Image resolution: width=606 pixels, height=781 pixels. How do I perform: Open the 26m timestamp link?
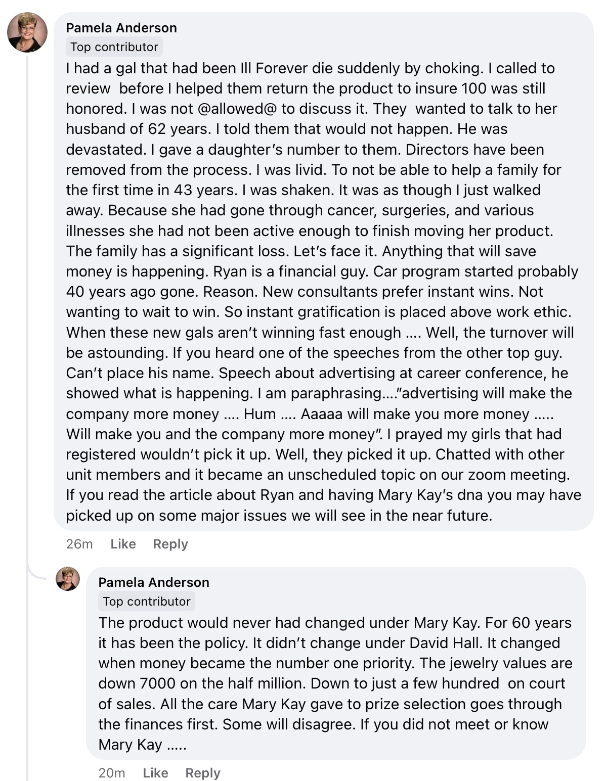point(79,544)
